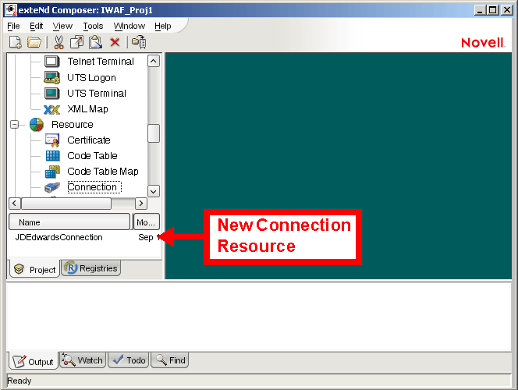518x390 pixels.
Task: Click the tree scroll down arrow
Action: tap(154, 191)
